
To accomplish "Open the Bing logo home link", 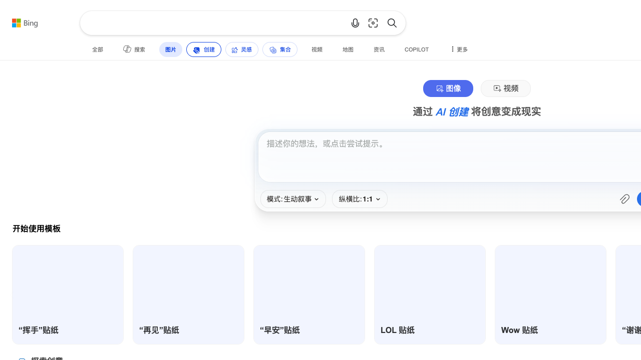I will (25, 23).
